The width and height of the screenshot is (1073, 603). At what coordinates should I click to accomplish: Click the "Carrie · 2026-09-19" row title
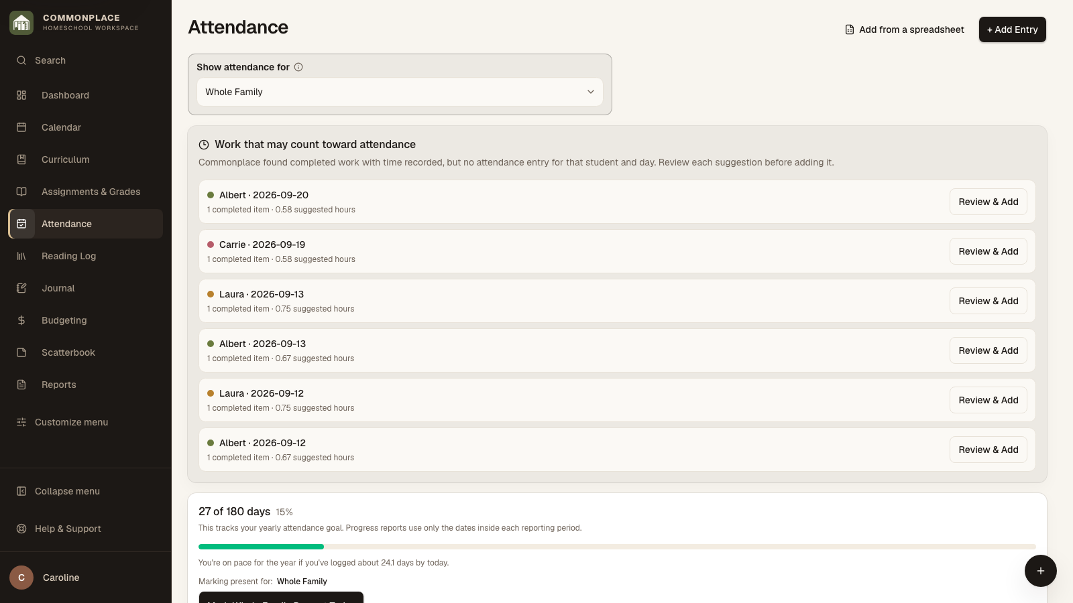[x=262, y=245]
